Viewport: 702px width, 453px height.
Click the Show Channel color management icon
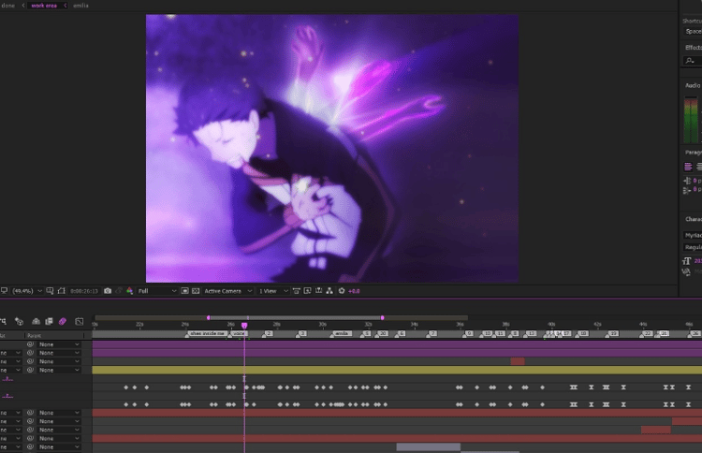[x=129, y=291]
